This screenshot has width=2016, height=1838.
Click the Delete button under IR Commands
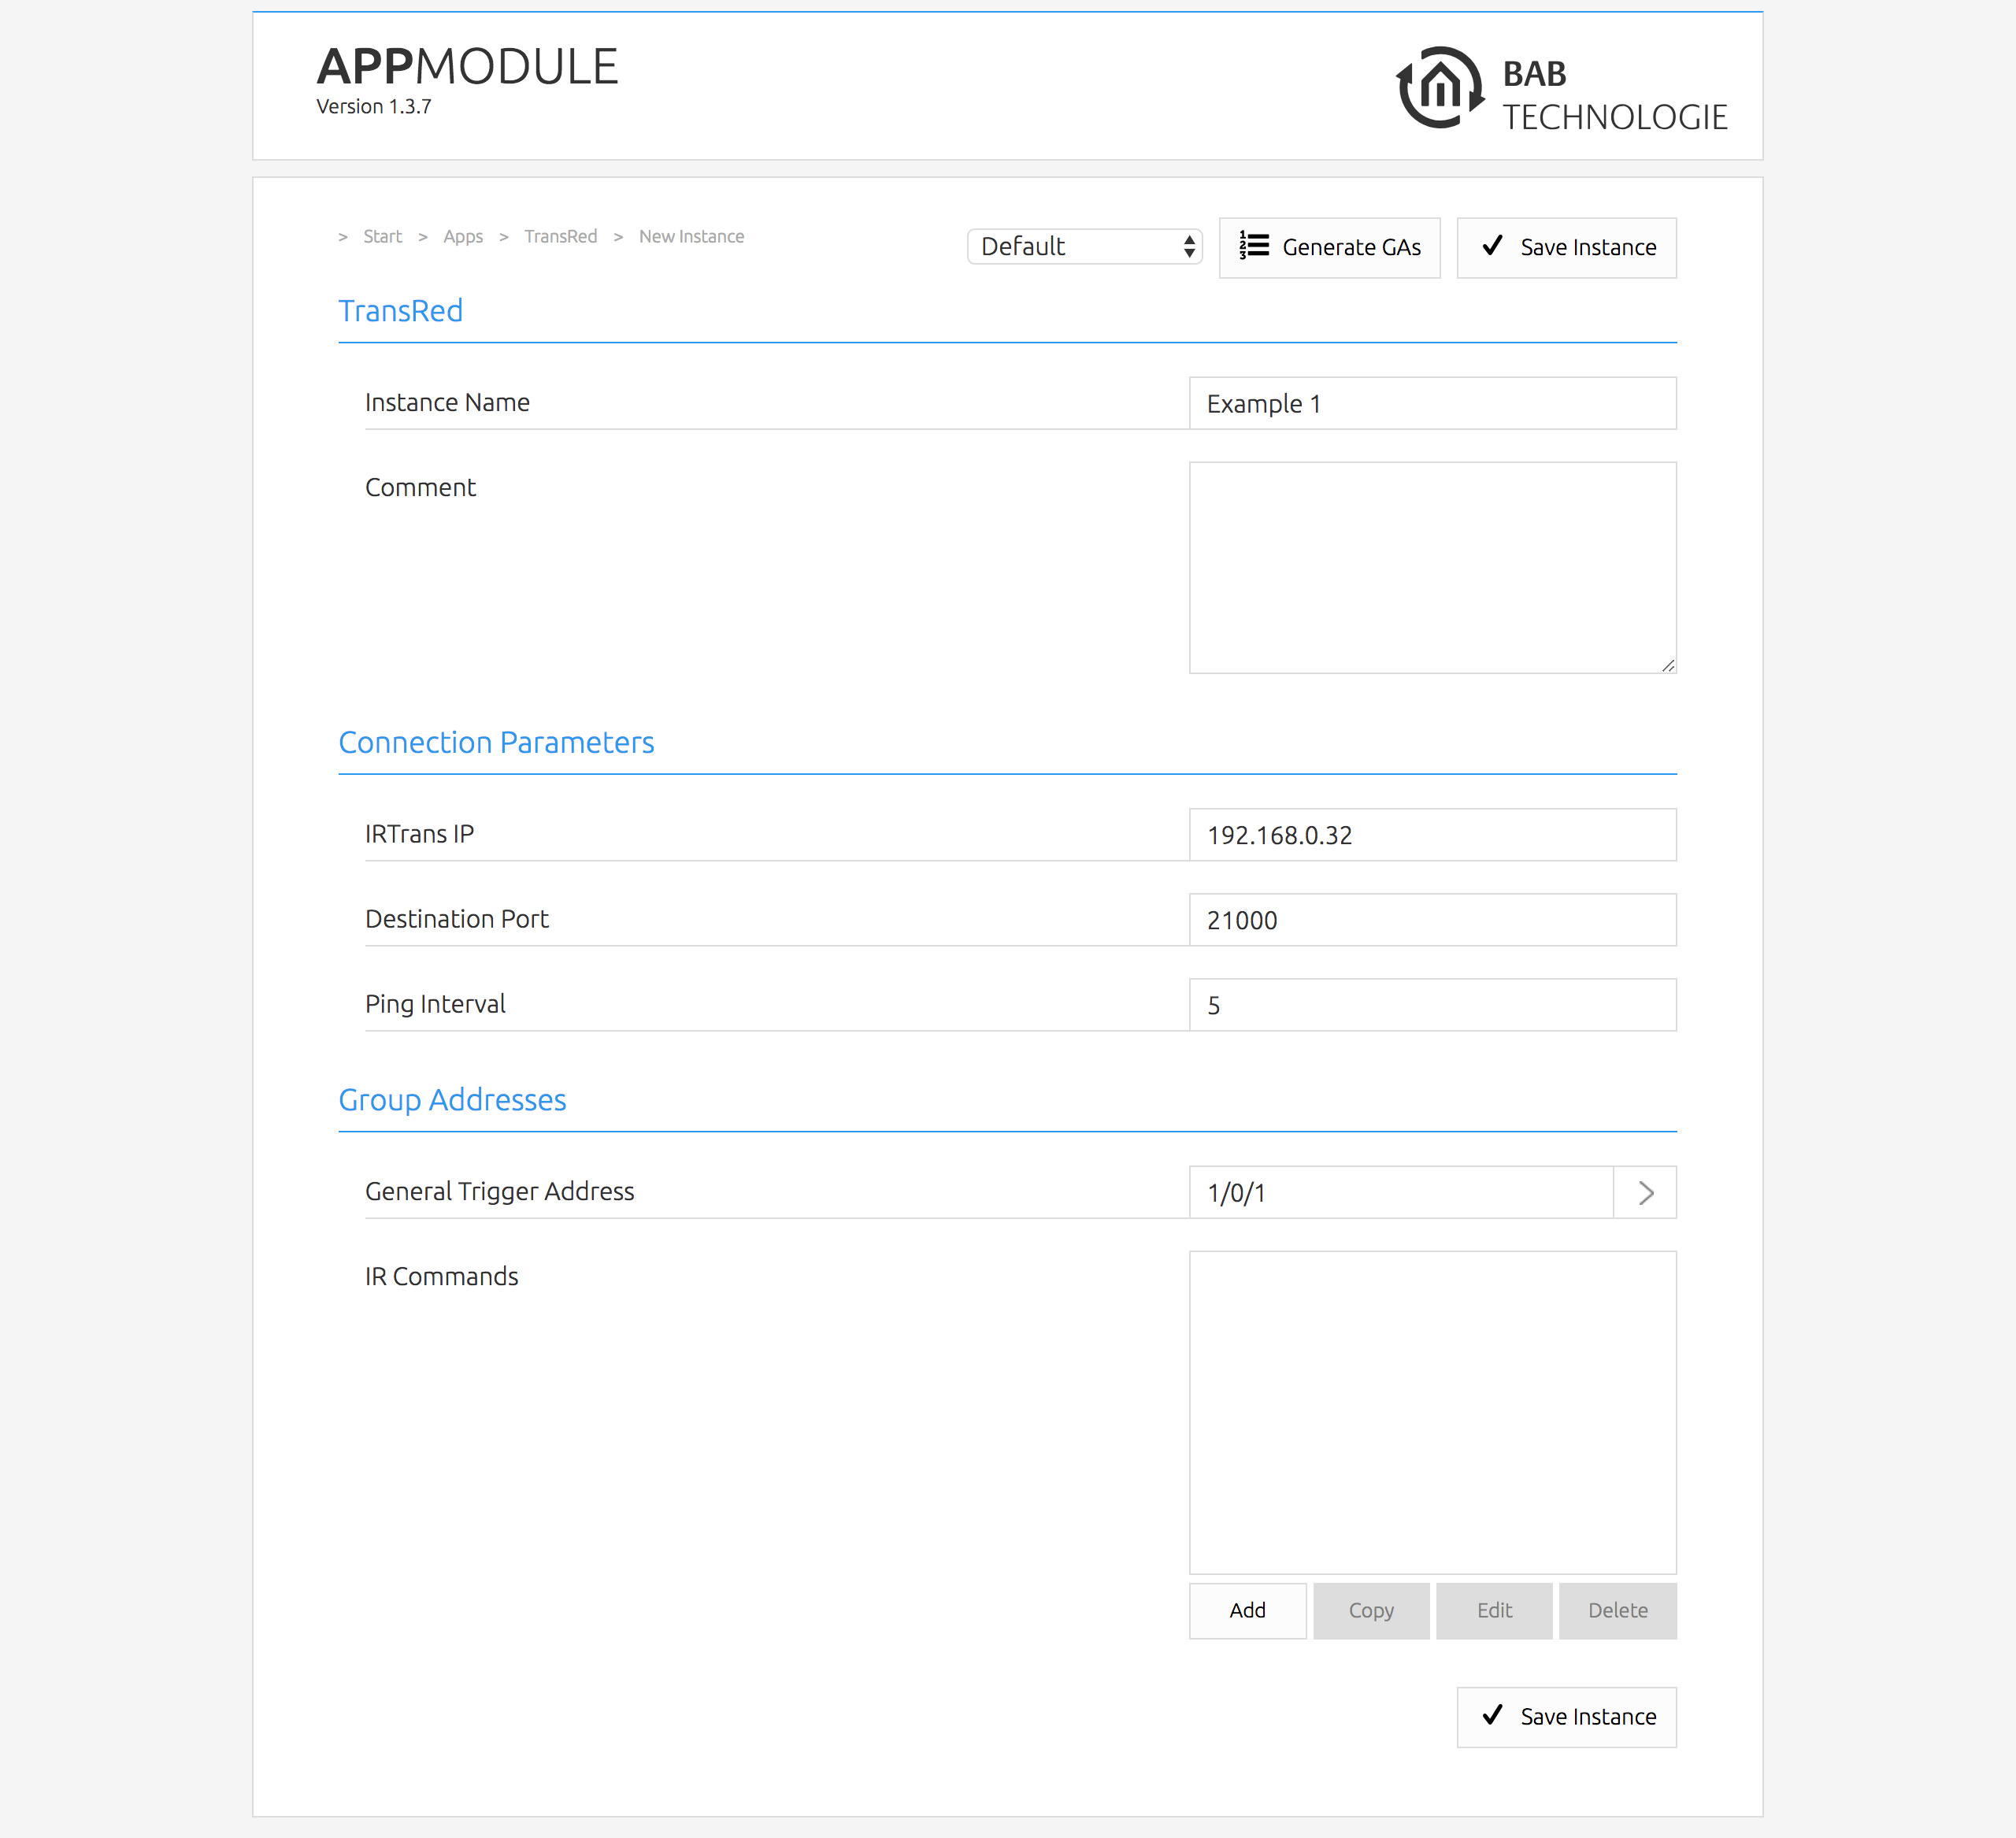tap(1618, 1610)
